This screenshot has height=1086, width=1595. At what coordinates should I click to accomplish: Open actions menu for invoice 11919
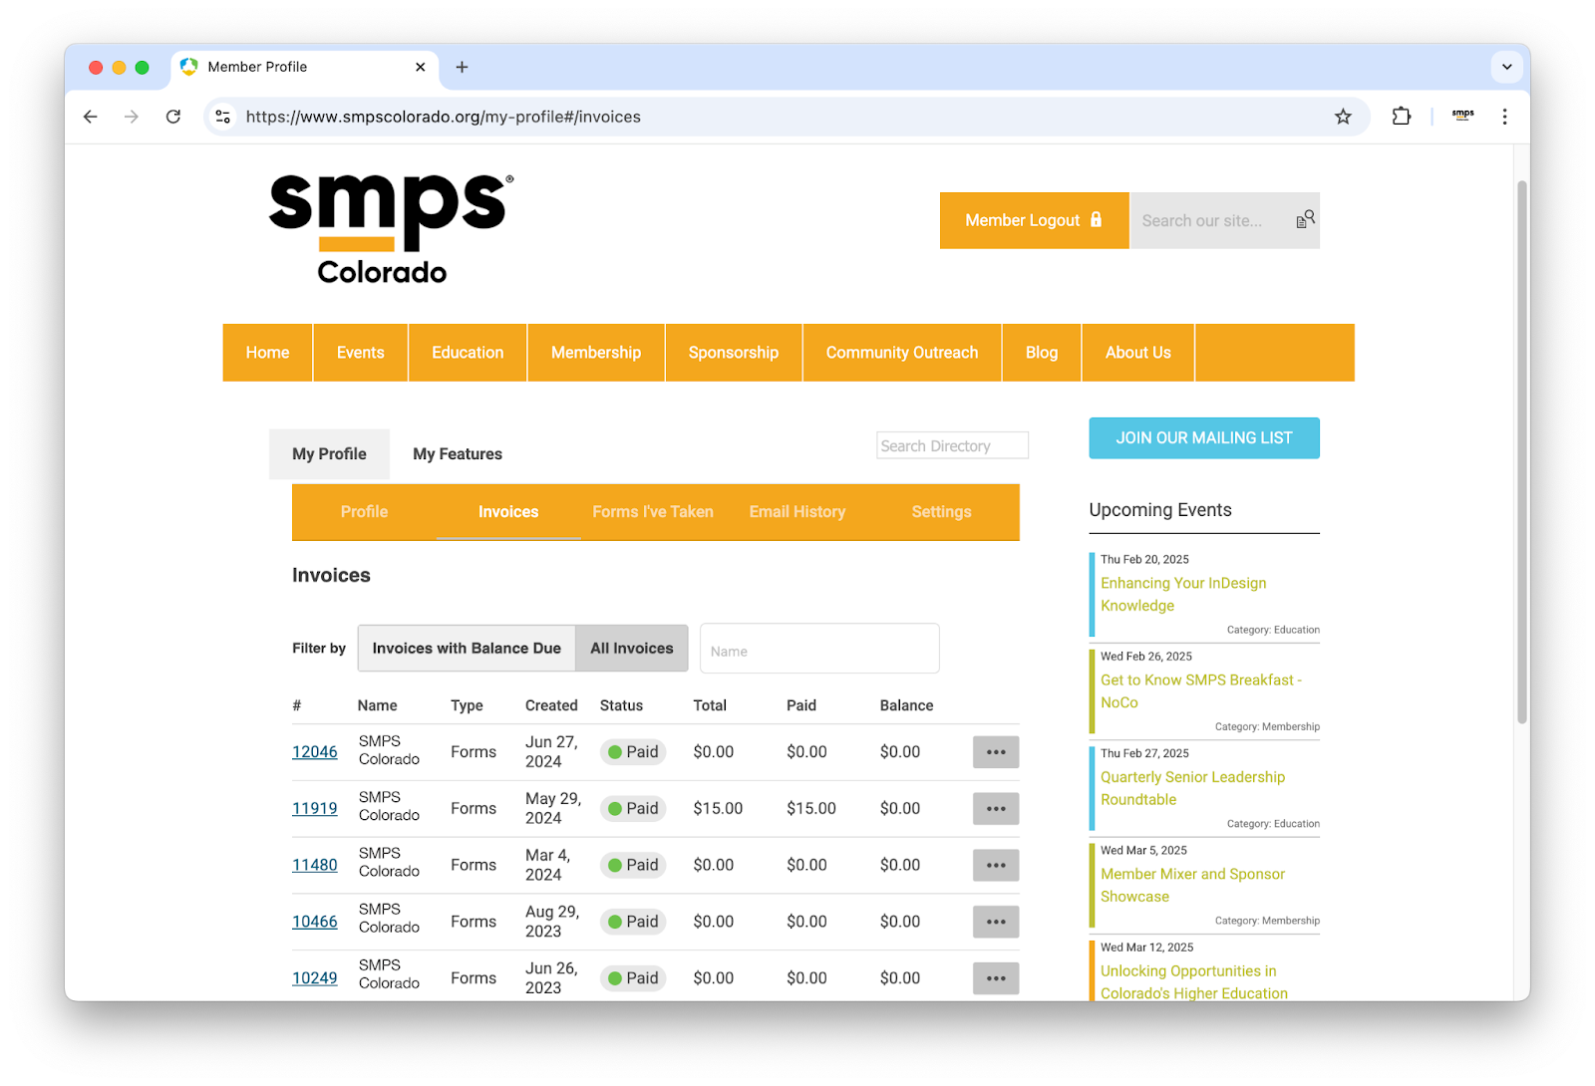[x=996, y=808]
